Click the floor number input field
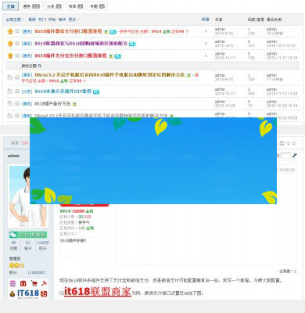Image resolution: width=305 pixels, height=313 pixels. pyautogui.click(x=285, y=156)
